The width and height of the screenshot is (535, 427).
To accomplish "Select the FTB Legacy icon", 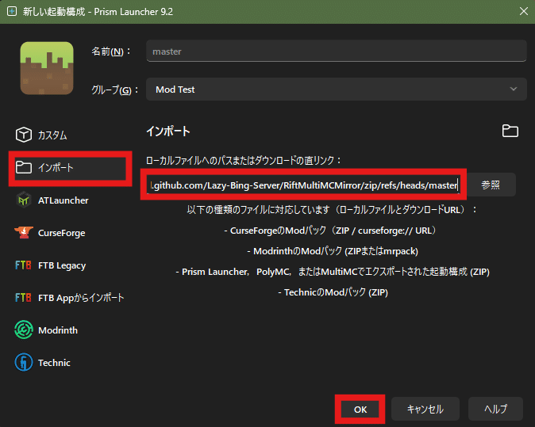I will (23, 265).
